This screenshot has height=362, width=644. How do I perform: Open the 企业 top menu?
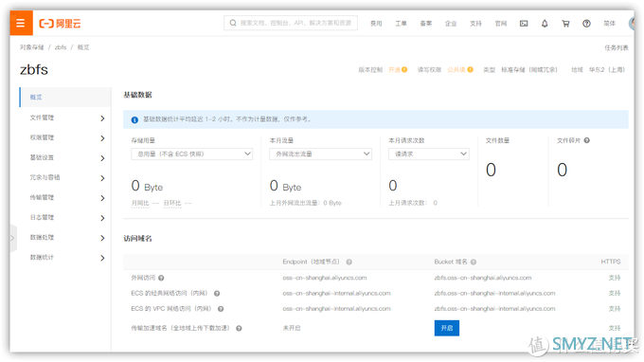[x=451, y=24]
